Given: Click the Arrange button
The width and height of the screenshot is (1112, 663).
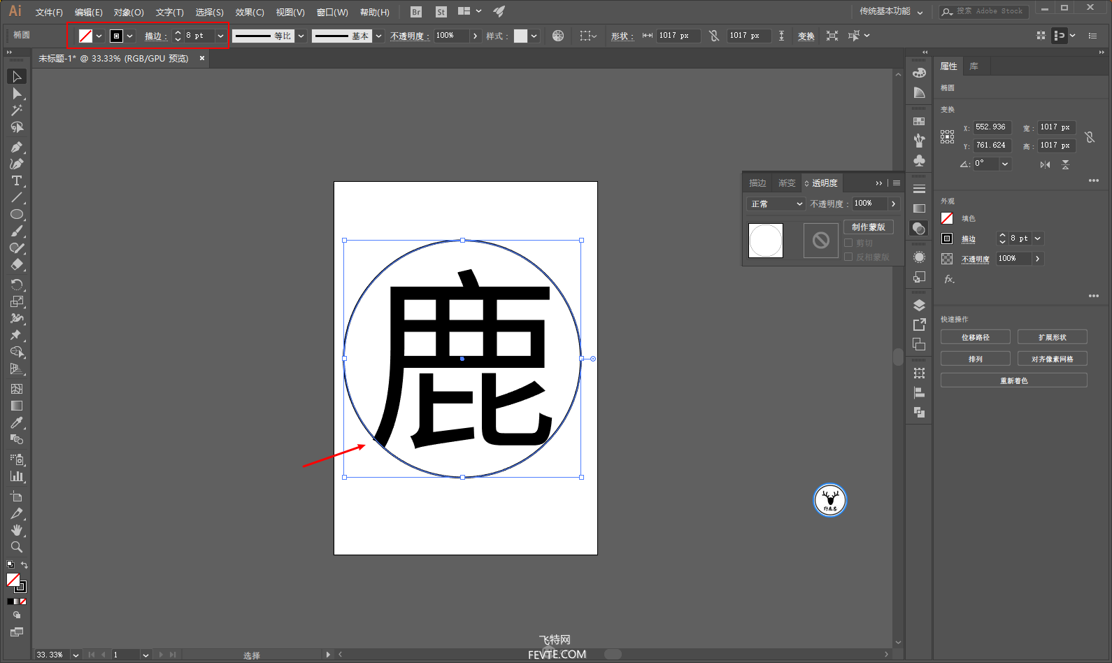Looking at the screenshot, I should 975,359.
